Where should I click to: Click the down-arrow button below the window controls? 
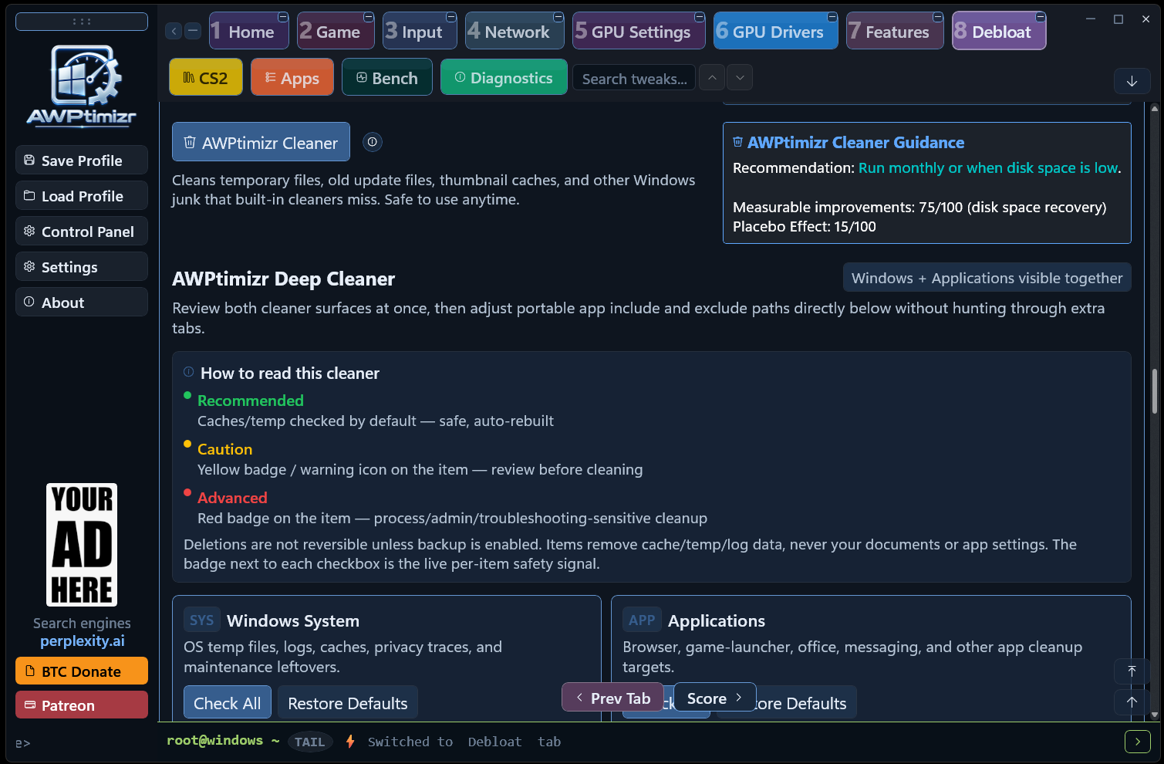[x=1132, y=81]
